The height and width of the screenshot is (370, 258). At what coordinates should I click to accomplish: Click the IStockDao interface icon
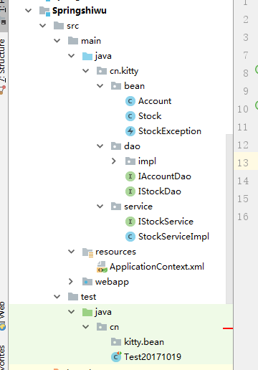point(130,191)
